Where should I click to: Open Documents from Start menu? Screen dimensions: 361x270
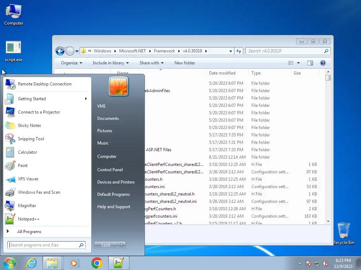tap(108, 118)
